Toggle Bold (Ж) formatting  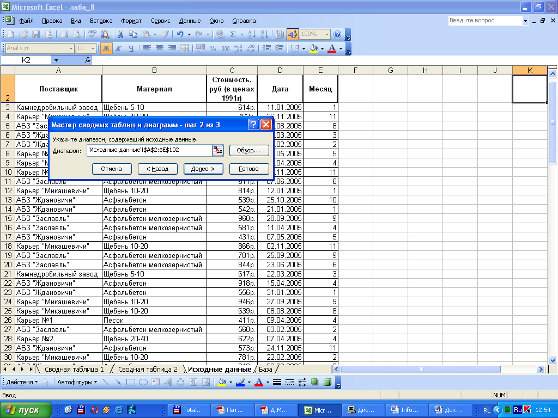106,48
